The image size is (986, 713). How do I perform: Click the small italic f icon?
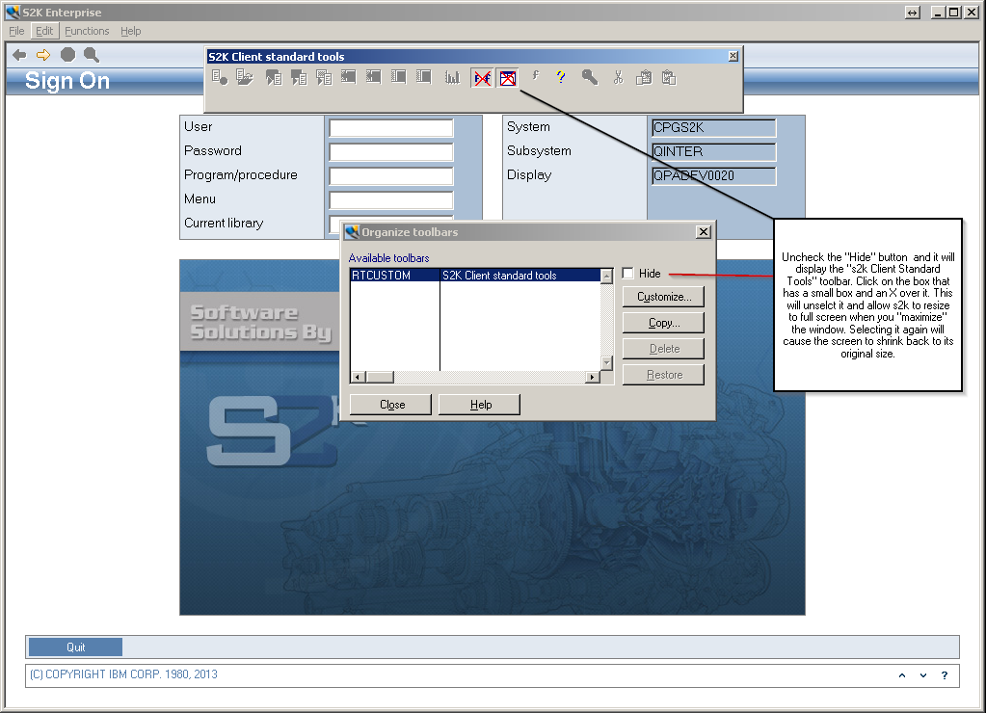[535, 77]
